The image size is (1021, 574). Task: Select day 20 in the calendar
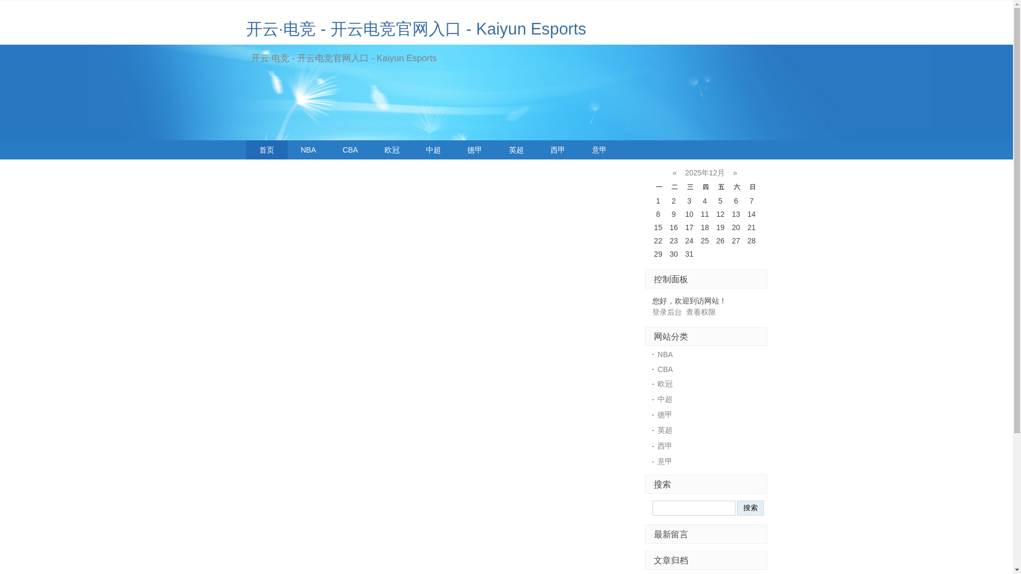pyautogui.click(x=736, y=227)
